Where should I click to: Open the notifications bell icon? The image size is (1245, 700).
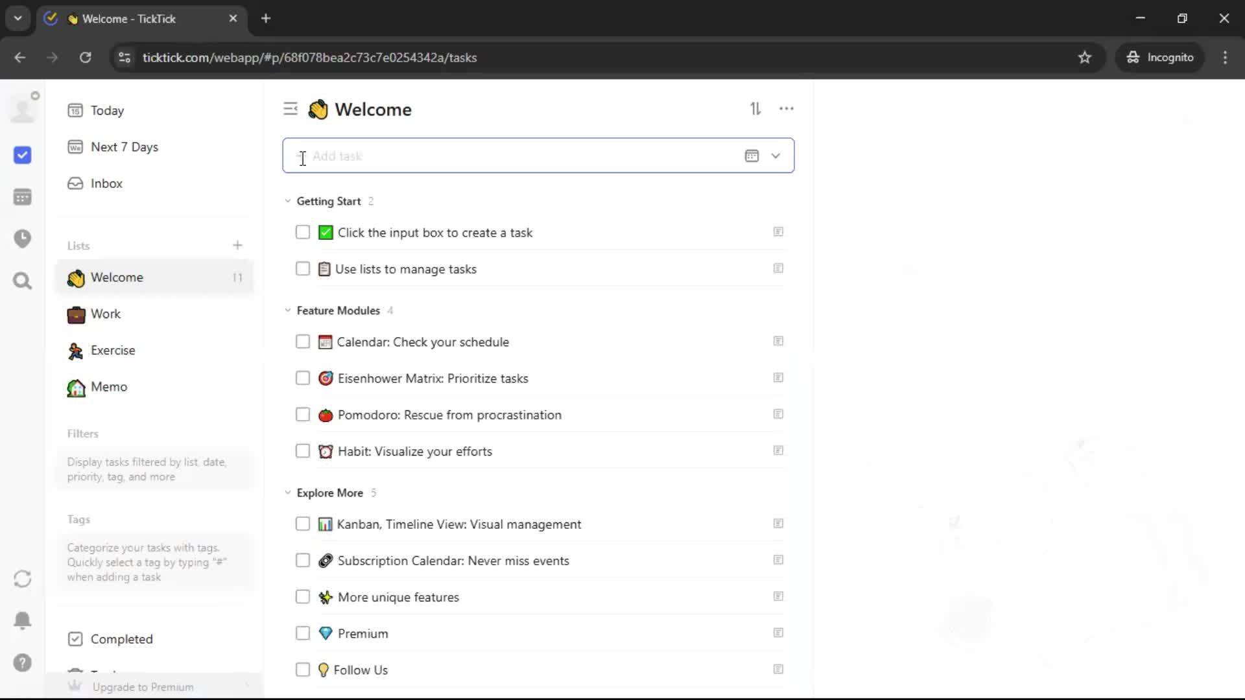point(22,620)
